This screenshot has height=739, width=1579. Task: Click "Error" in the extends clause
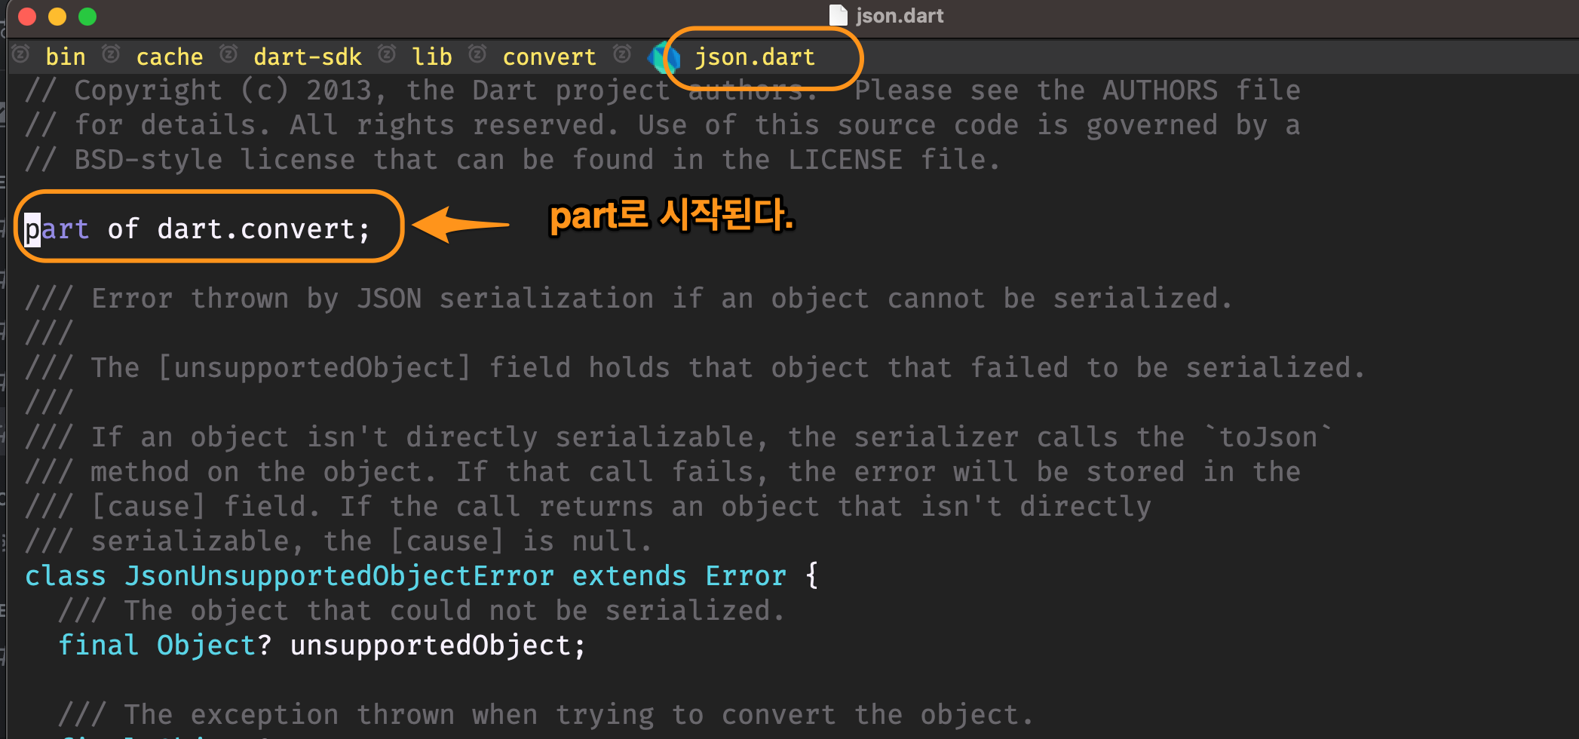(x=745, y=575)
